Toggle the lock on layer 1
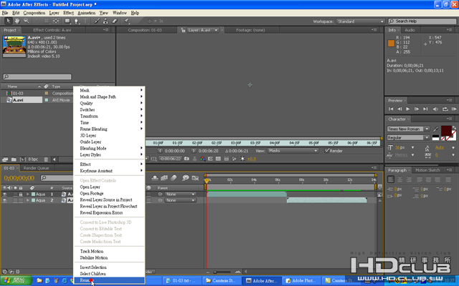This screenshot has width=459, height=286. click(x=21, y=194)
